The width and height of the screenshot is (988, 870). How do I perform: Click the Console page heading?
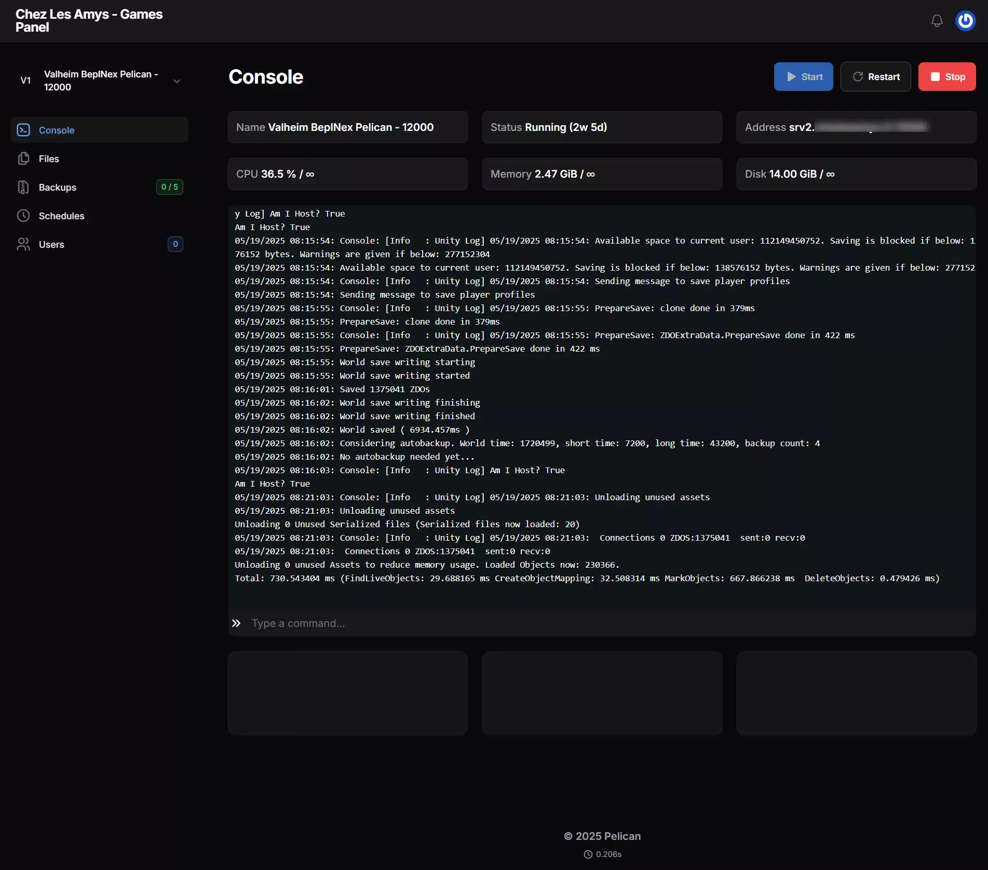tap(266, 77)
